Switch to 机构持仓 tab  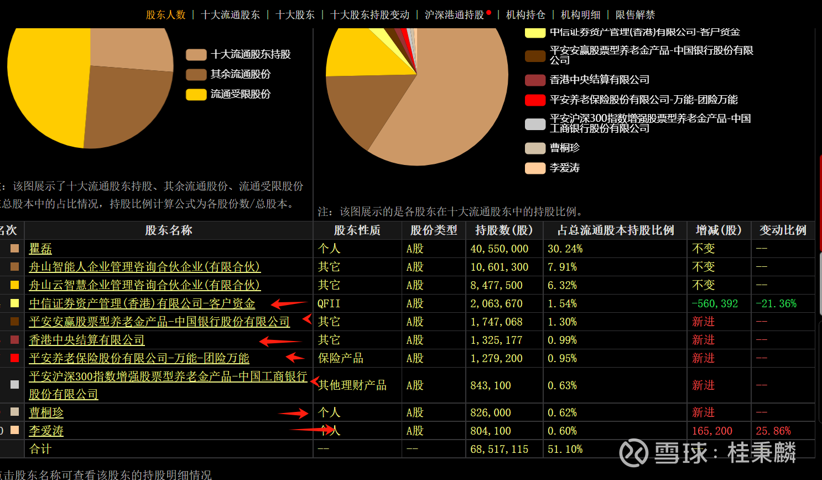tap(526, 15)
